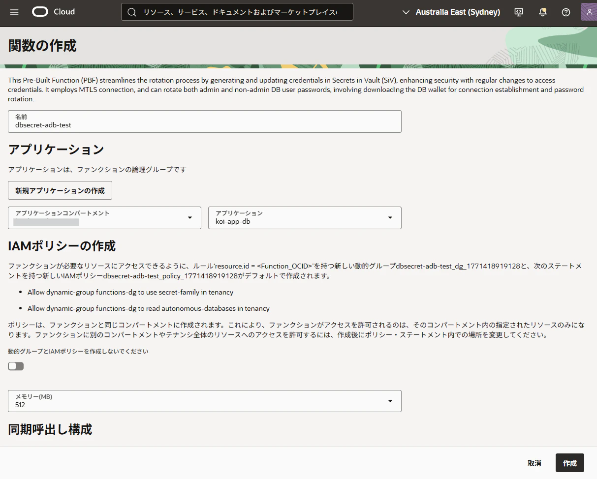Click the アプリケーション section heading
This screenshot has width=597, height=479.
tap(56, 150)
